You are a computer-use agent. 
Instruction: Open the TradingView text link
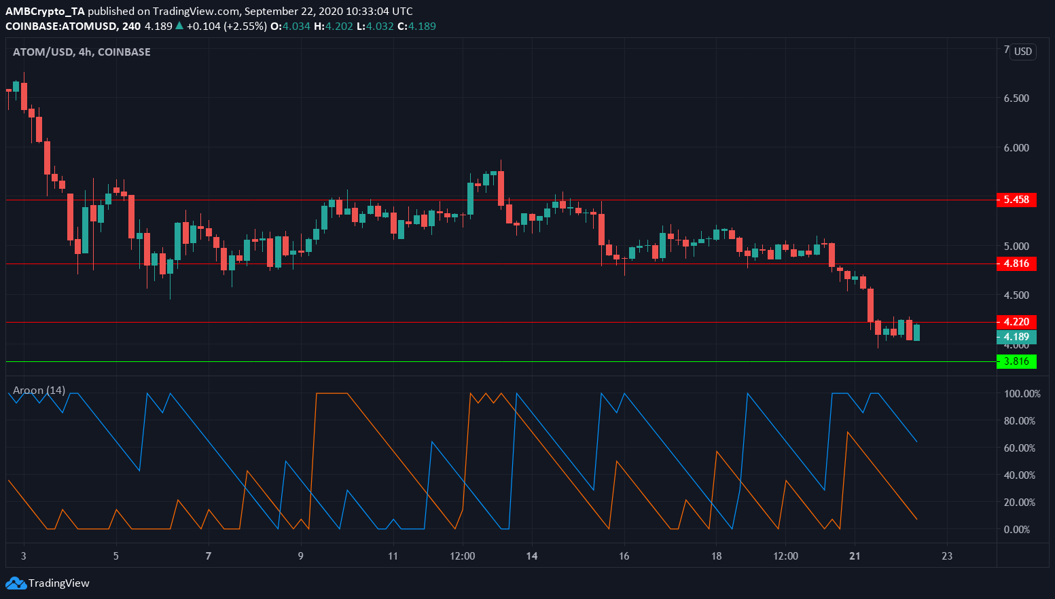pyautogui.click(x=59, y=583)
